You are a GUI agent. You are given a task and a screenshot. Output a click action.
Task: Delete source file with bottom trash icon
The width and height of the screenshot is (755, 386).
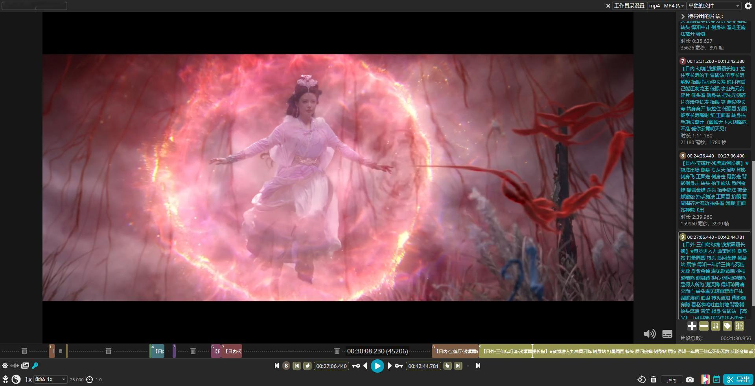(654, 379)
